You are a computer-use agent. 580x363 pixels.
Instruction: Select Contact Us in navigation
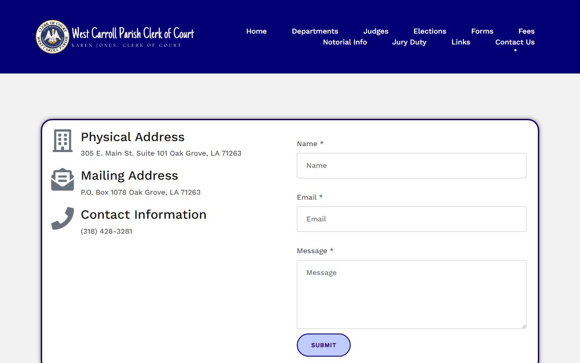515,42
